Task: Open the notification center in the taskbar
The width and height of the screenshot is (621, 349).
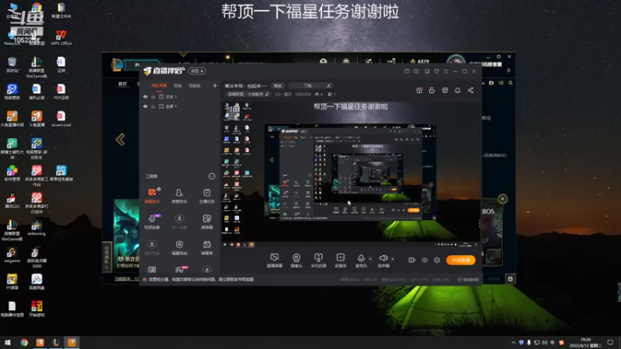Action: point(610,342)
